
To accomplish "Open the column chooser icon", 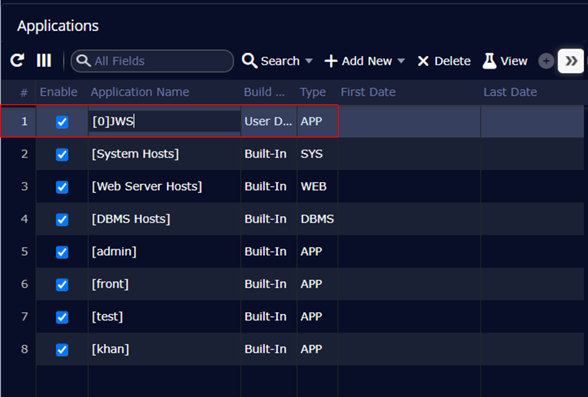I will click(x=44, y=61).
